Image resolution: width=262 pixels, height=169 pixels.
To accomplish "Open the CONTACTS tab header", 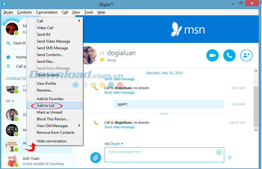I will tap(16, 79).
